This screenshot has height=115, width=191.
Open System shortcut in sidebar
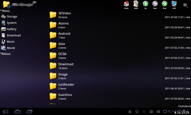point(9,23)
